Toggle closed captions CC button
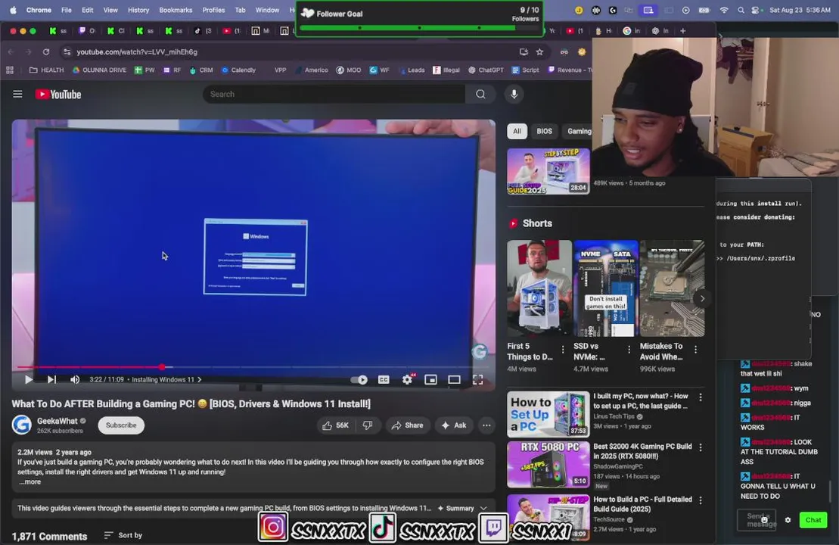 coord(384,379)
